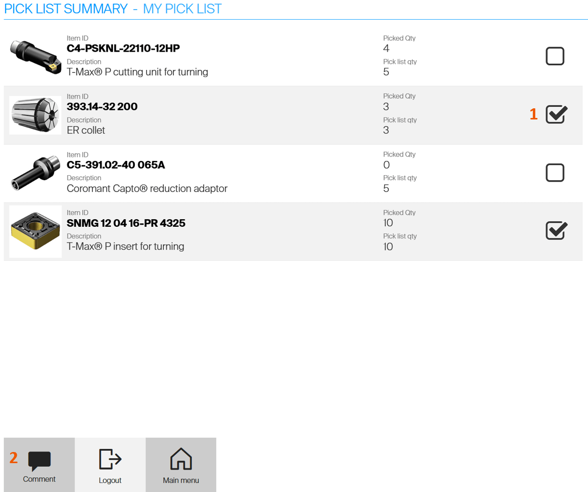
Task: Click item ID C4-PSKNL-22110-12HP
Action: coord(123,49)
